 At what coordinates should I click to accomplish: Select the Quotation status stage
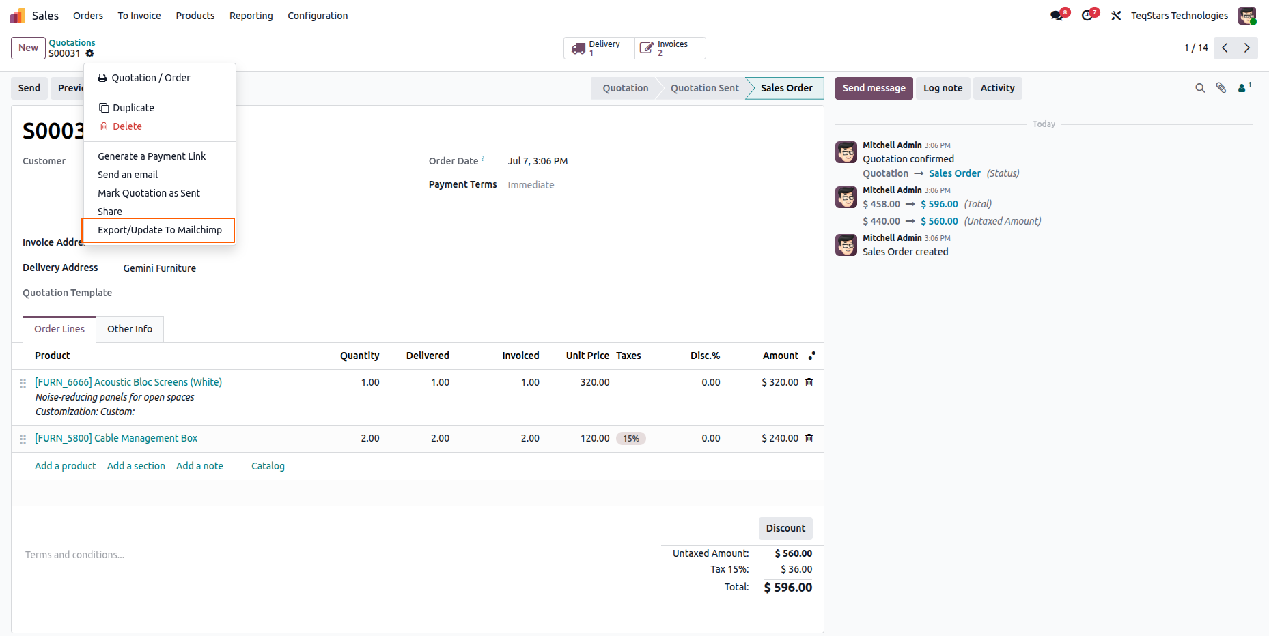(x=625, y=88)
